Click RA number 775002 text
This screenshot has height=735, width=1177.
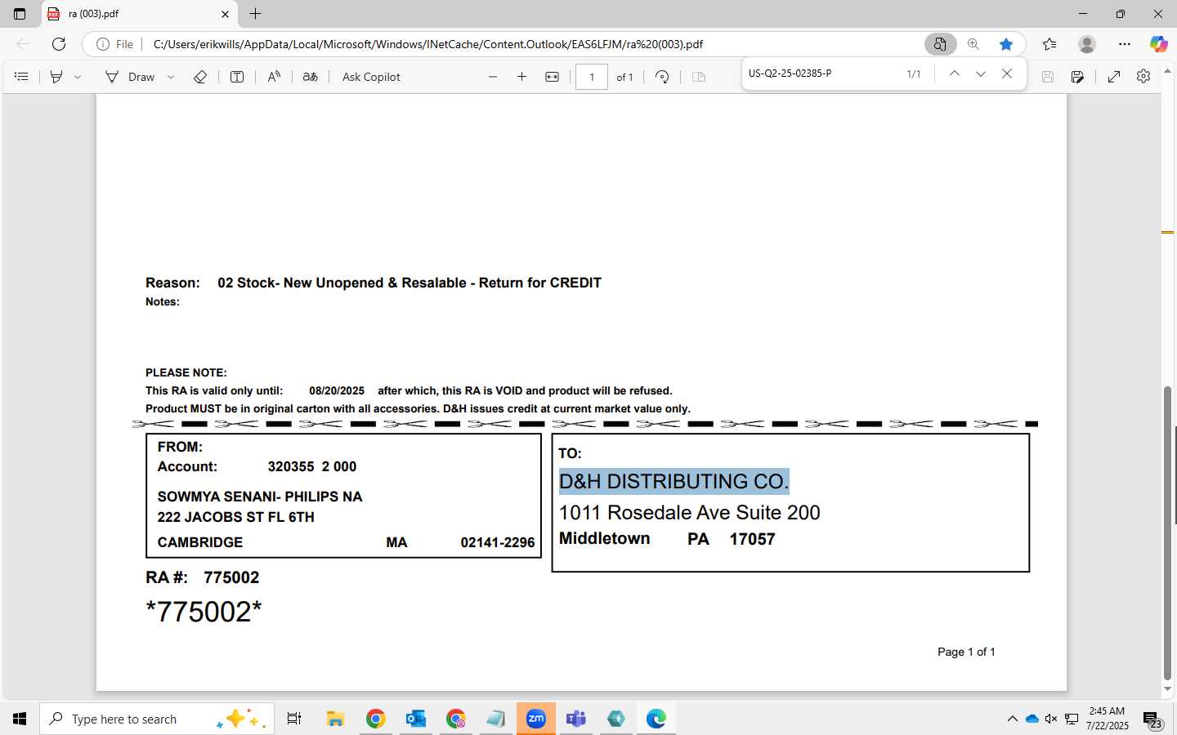[x=231, y=577]
